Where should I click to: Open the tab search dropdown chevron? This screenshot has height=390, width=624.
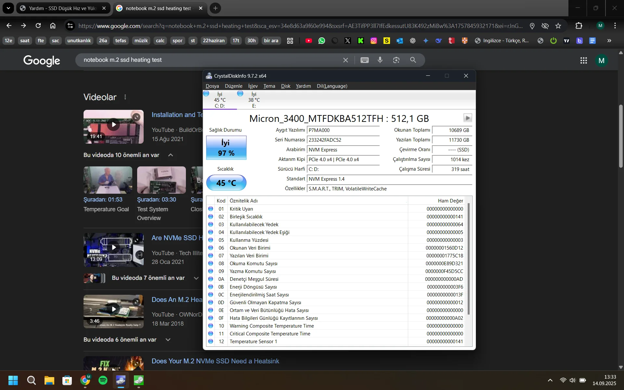click(8, 8)
